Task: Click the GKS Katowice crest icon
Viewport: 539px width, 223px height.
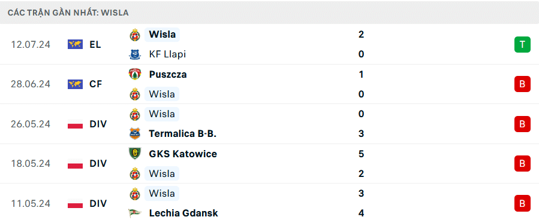Action: 135,154
